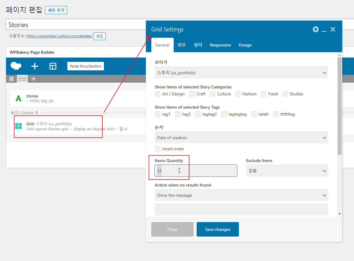Open the oksambari.cafe24.com/stories link

click(x=60, y=36)
